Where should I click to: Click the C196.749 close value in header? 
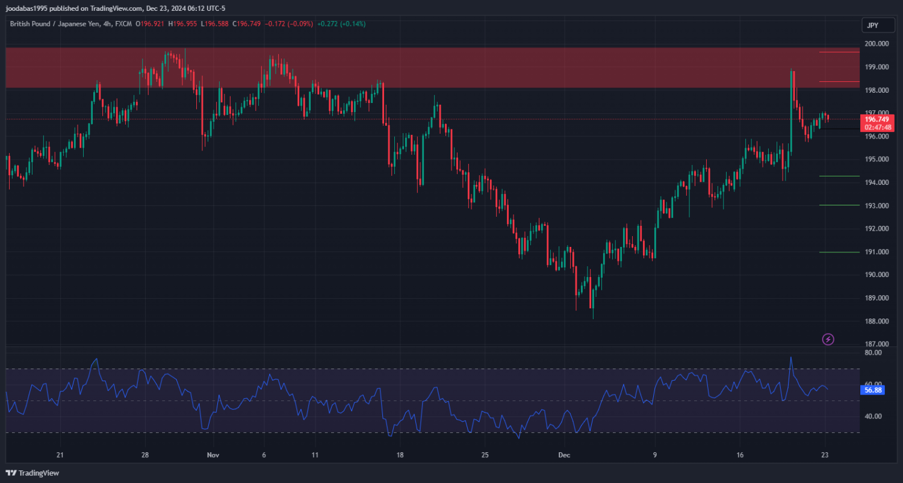point(246,24)
